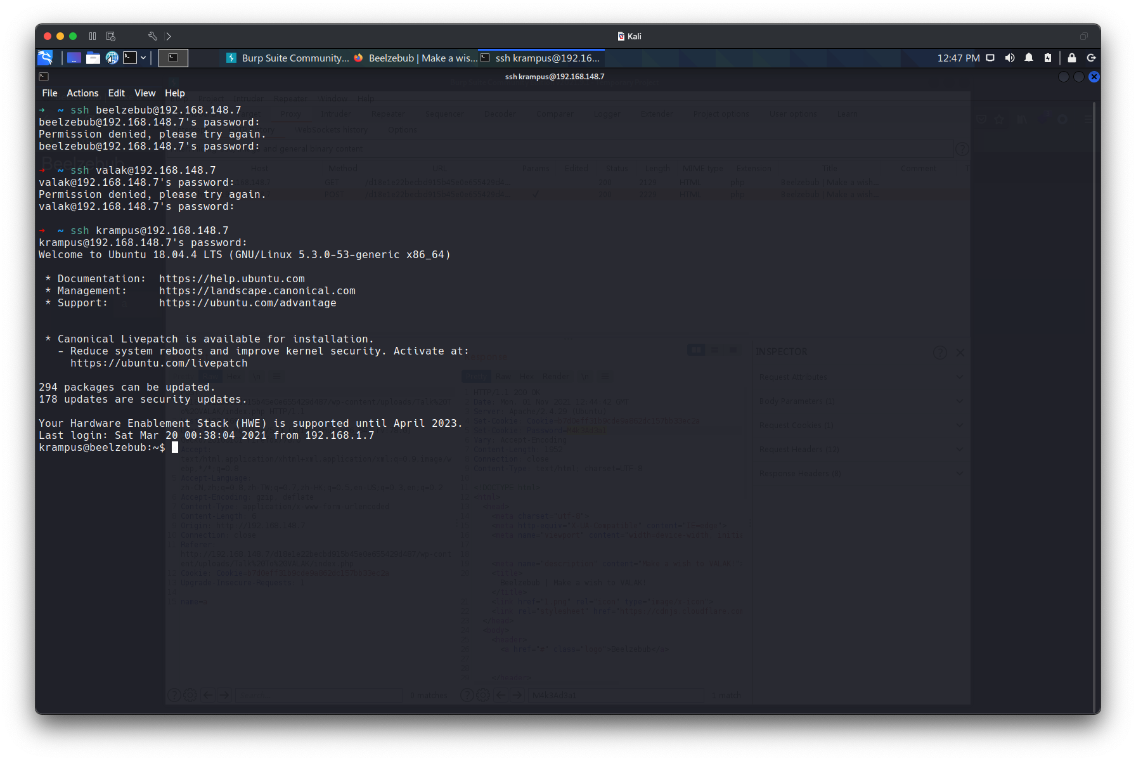
Task: Show notifications via the bell icon
Action: click(1029, 58)
